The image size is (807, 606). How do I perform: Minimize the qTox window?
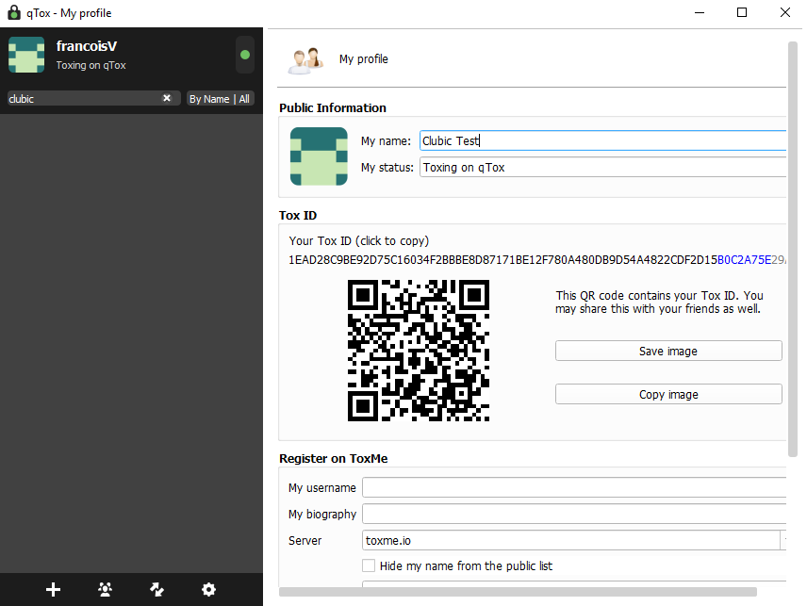point(699,12)
